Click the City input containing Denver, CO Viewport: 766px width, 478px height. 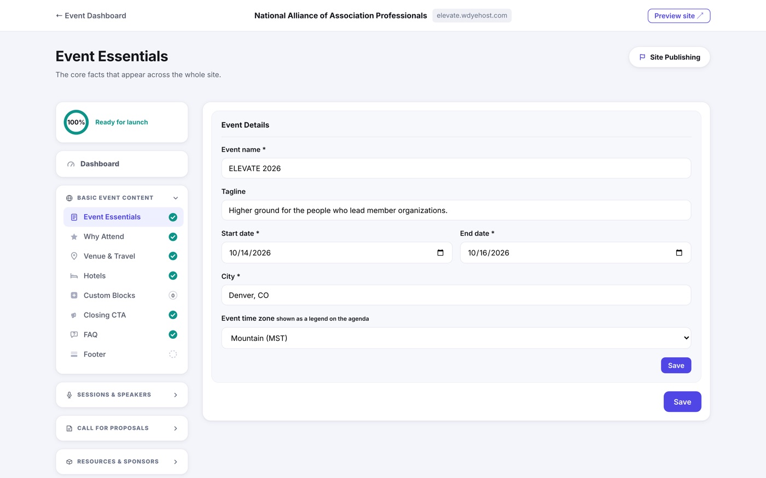coord(456,295)
